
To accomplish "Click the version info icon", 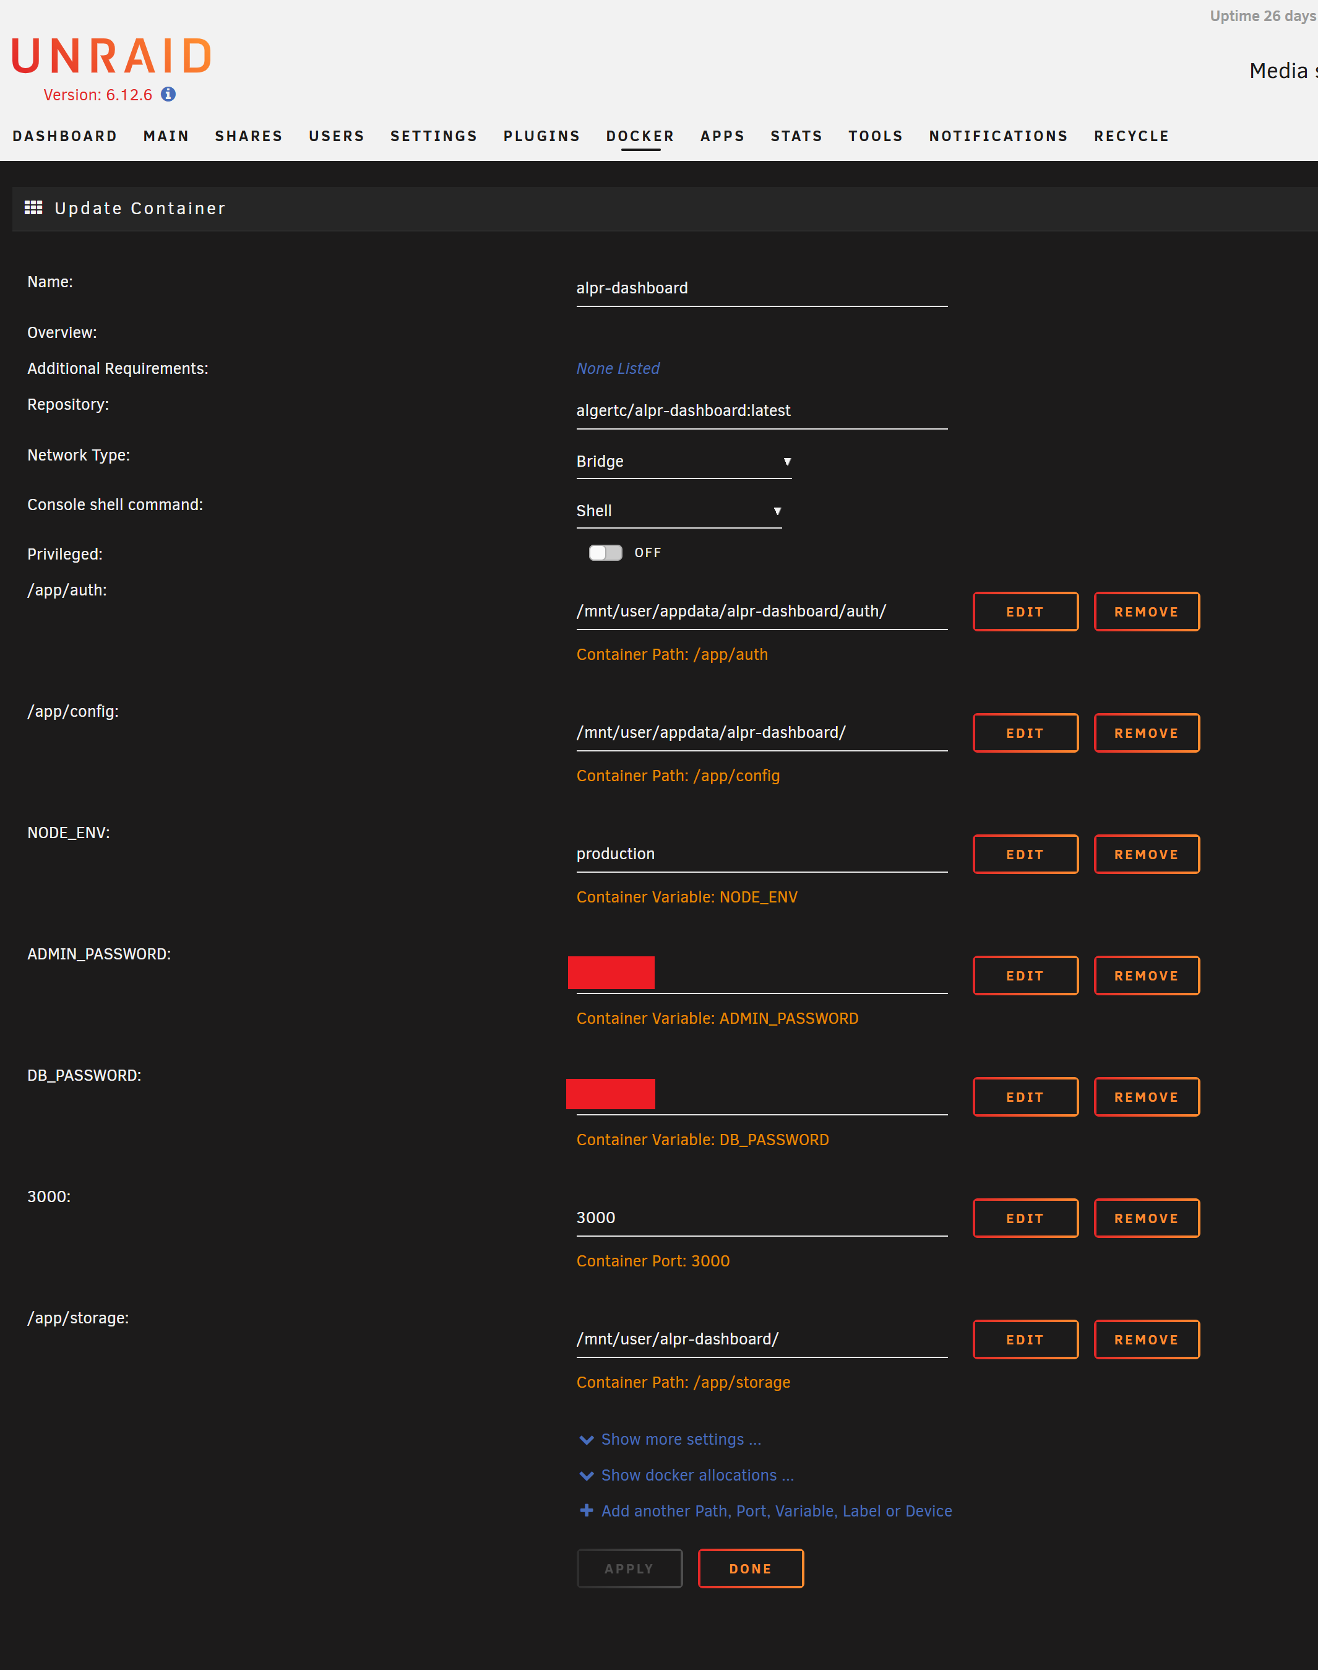I will tap(168, 94).
